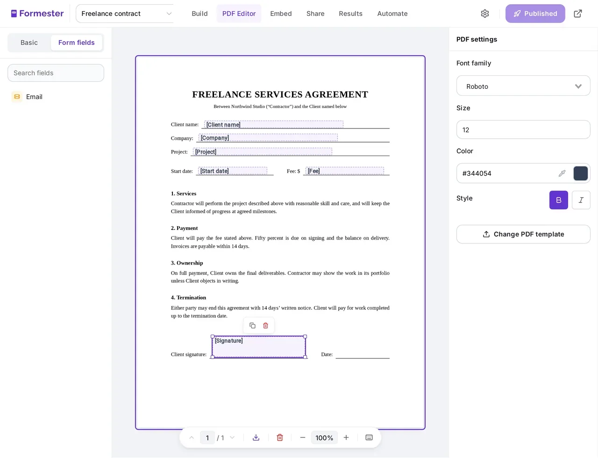Open the settings gear icon
Image resolution: width=598 pixels, height=458 pixels.
(485, 14)
